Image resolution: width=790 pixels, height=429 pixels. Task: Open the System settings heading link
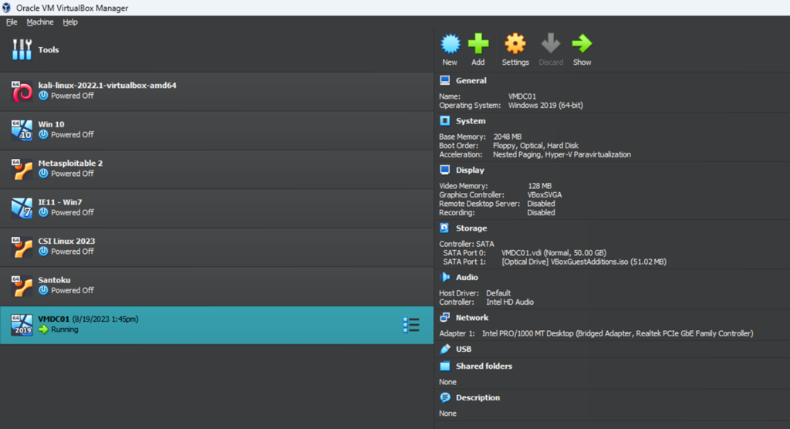(471, 121)
